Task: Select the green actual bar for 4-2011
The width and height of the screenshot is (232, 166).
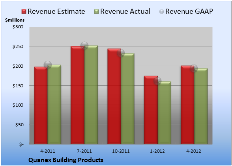Action: coord(54,104)
